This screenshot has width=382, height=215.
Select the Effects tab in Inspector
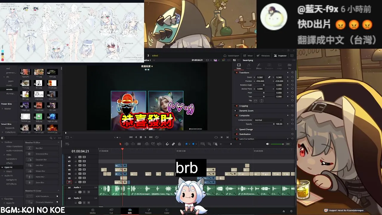pyautogui.click(x=258, y=66)
